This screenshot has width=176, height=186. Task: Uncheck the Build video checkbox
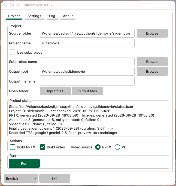click(x=43, y=147)
